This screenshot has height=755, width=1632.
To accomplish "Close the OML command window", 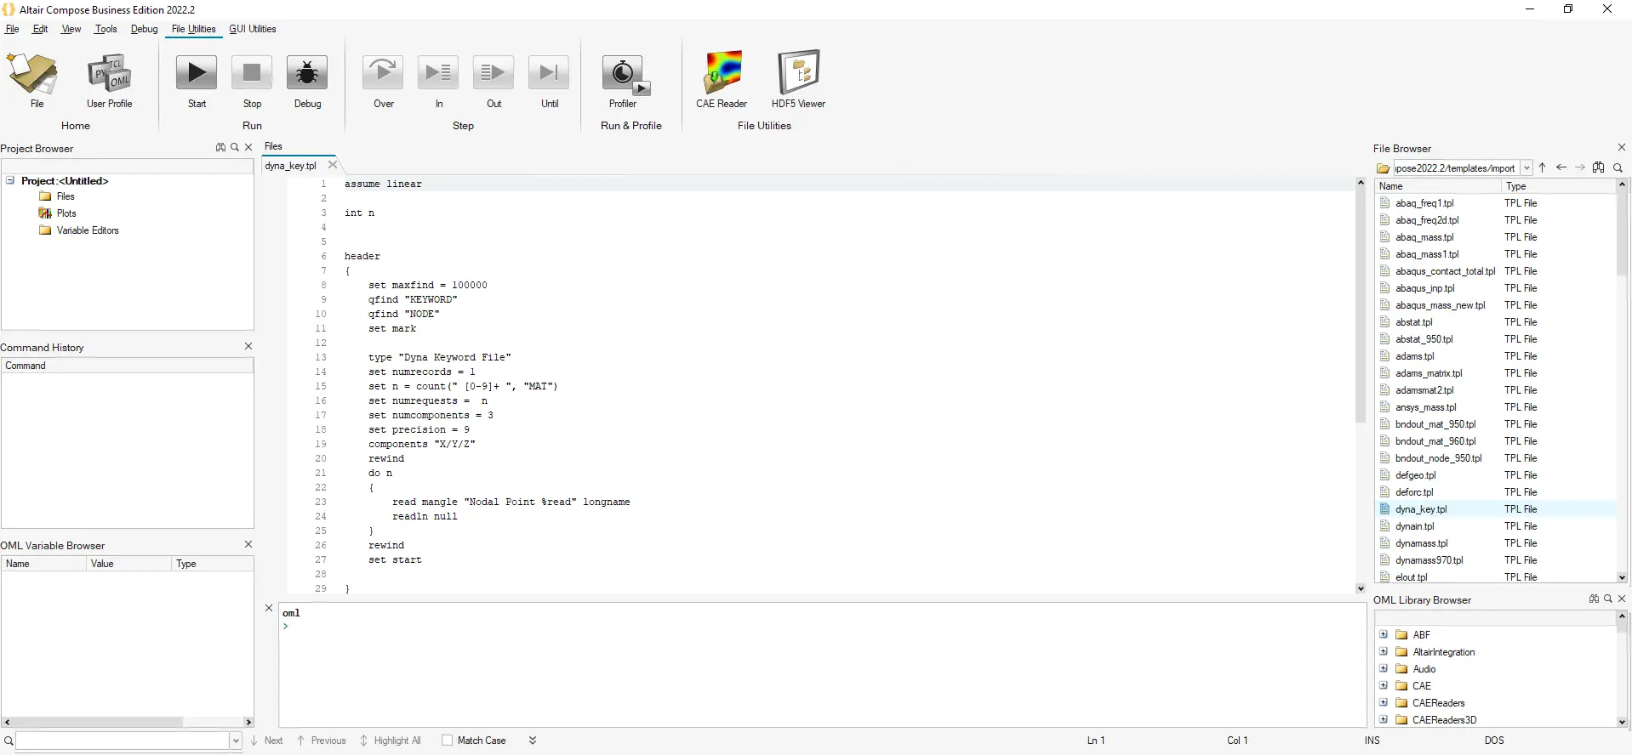I will click(269, 608).
